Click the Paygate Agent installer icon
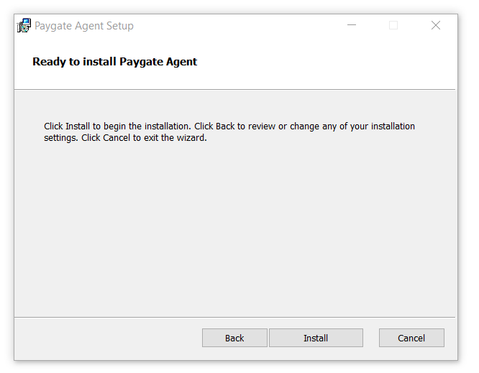 (x=24, y=25)
